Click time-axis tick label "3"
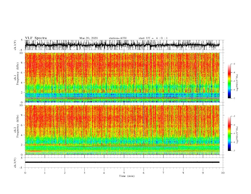Viewport: 251px width, 194px height. tap(84, 173)
